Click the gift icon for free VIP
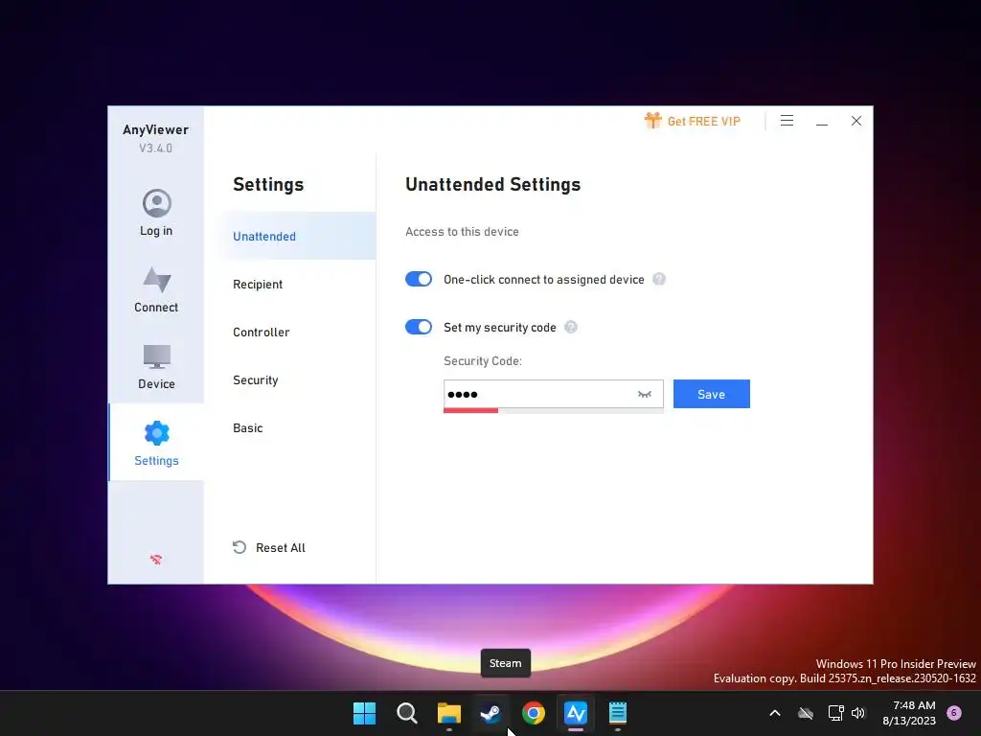The height and width of the screenshot is (736, 981). (x=652, y=121)
